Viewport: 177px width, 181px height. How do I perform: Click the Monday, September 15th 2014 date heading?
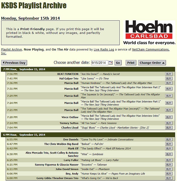click(30, 18)
